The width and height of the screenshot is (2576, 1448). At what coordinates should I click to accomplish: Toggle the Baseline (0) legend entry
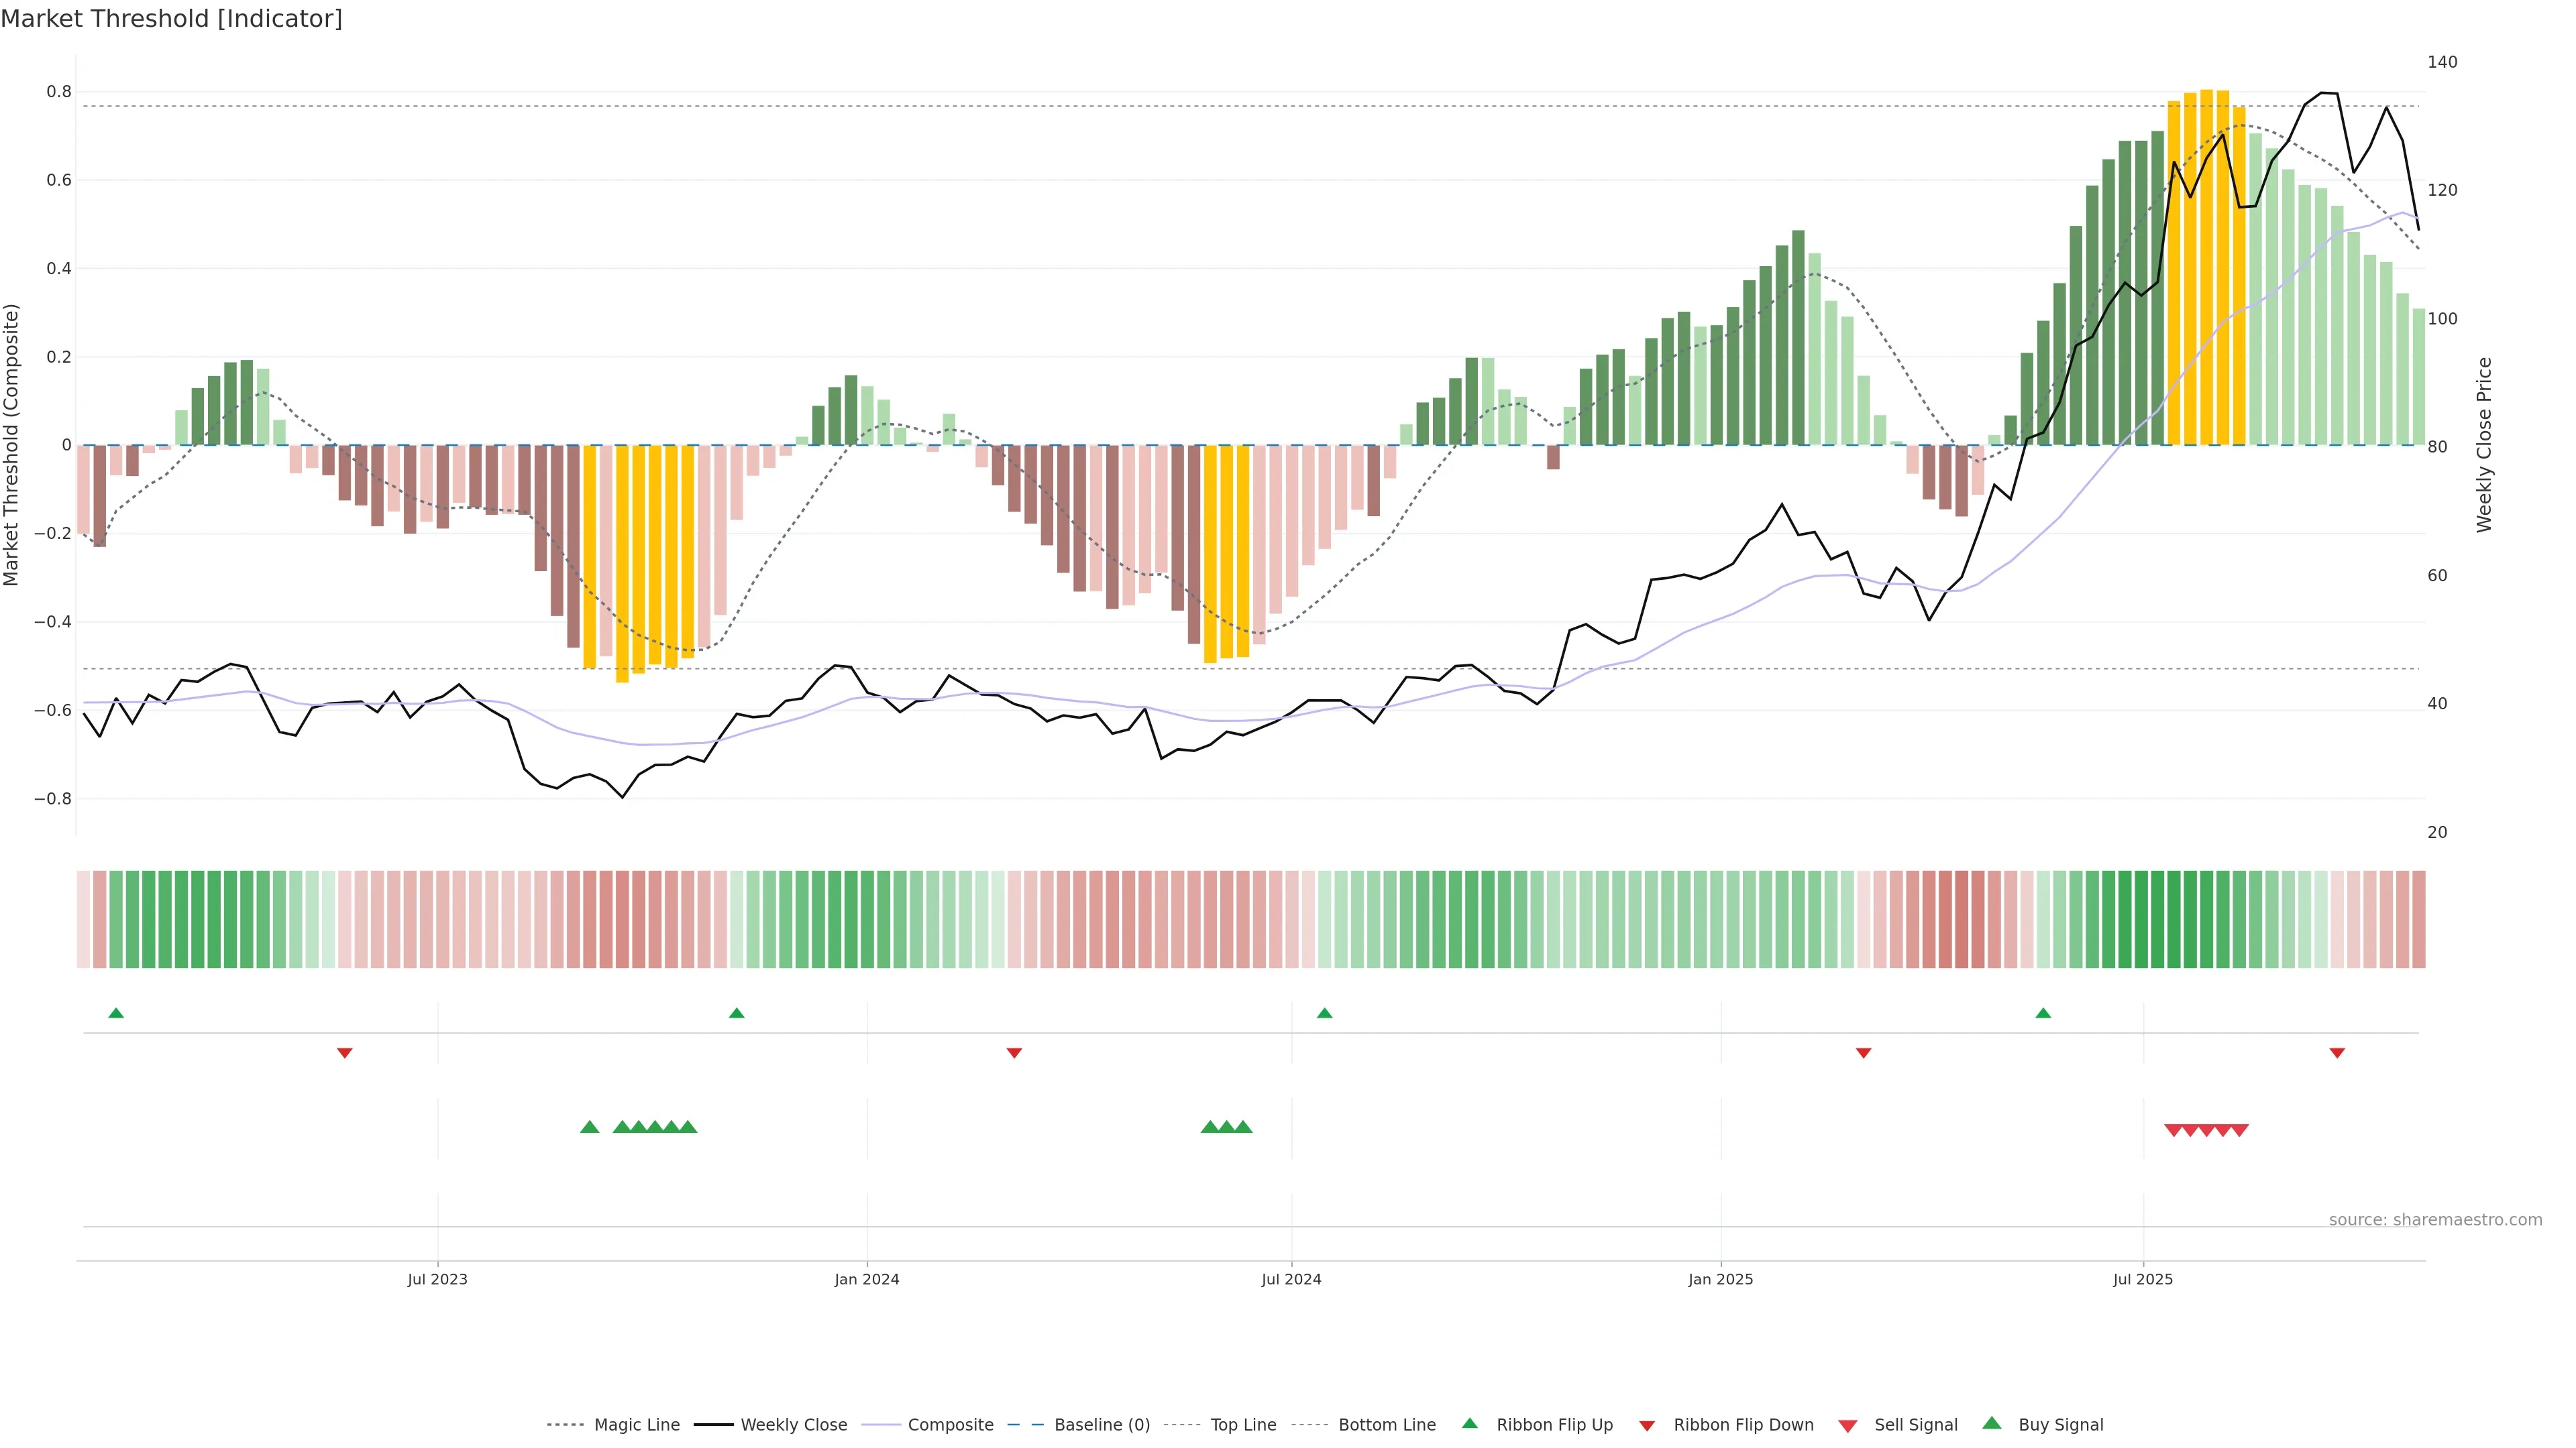click(x=1102, y=1425)
